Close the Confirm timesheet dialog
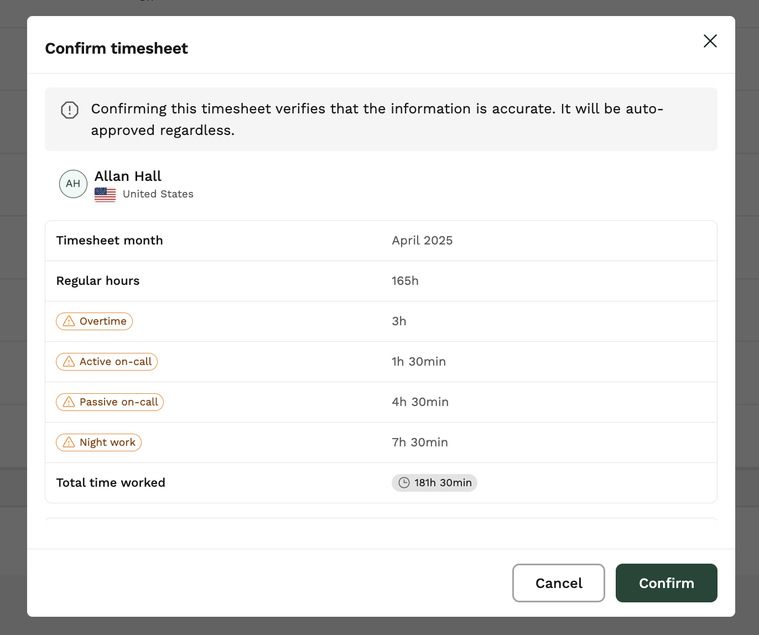 coord(710,41)
